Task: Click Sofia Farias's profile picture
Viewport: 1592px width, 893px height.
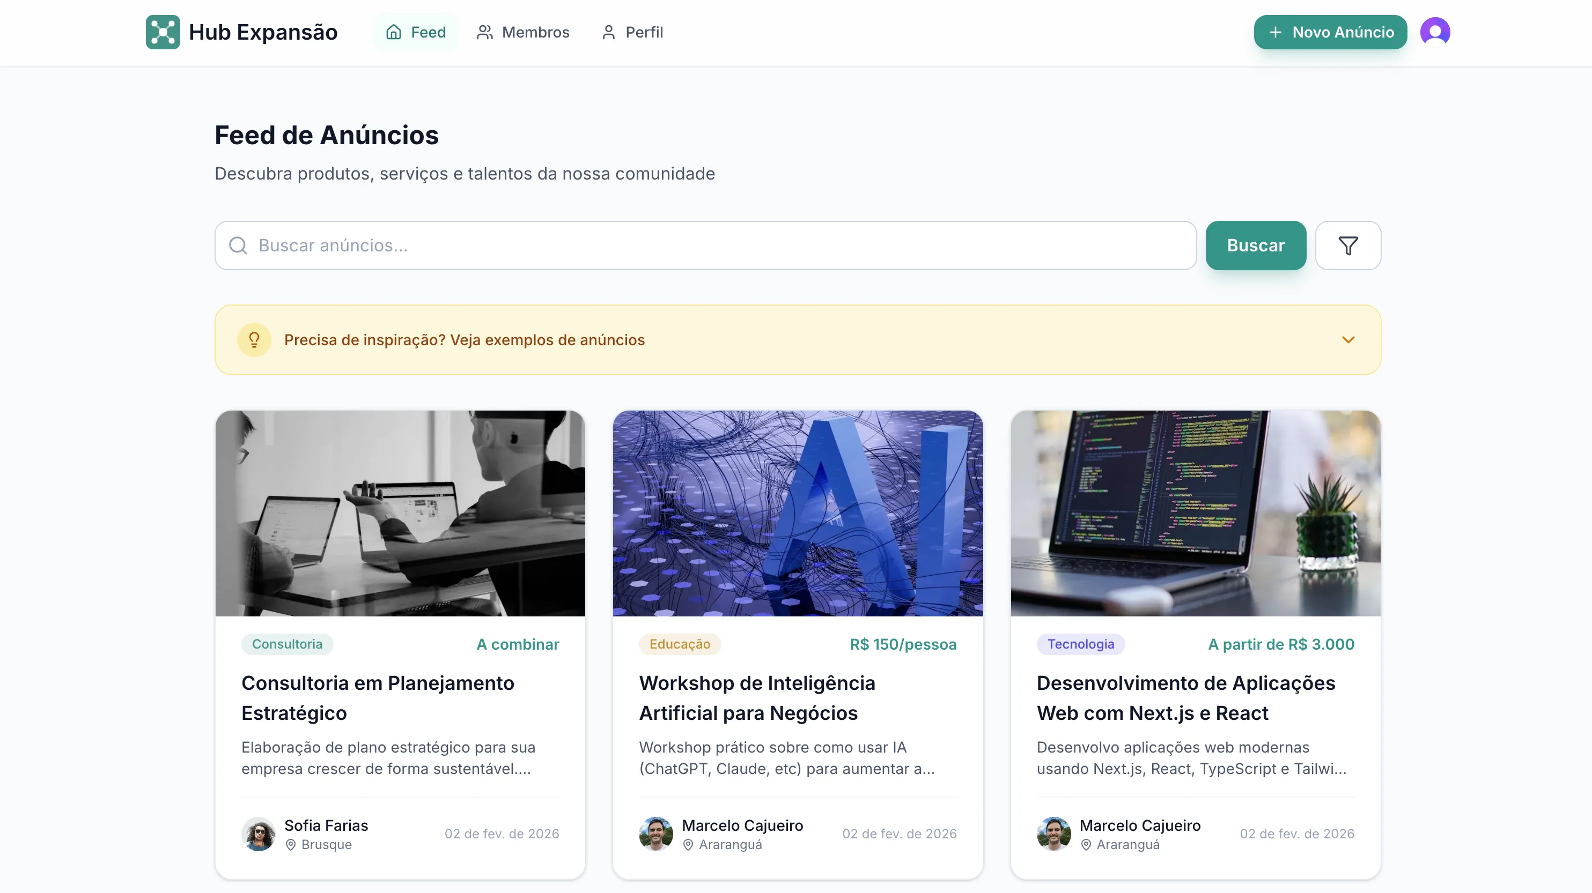Action: click(x=259, y=834)
